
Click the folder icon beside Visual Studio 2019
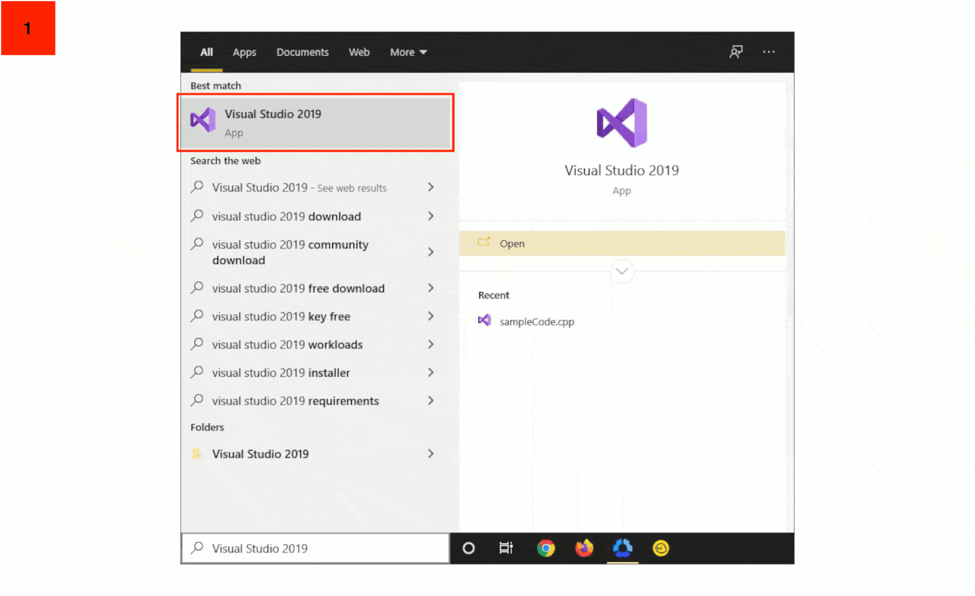tap(197, 453)
